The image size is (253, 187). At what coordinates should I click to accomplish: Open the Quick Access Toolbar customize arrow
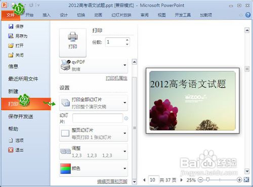tap(38, 5)
